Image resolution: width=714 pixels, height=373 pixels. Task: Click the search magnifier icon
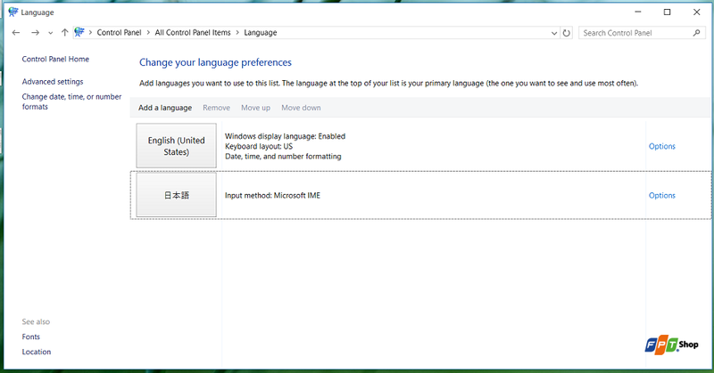pos(697,33)
